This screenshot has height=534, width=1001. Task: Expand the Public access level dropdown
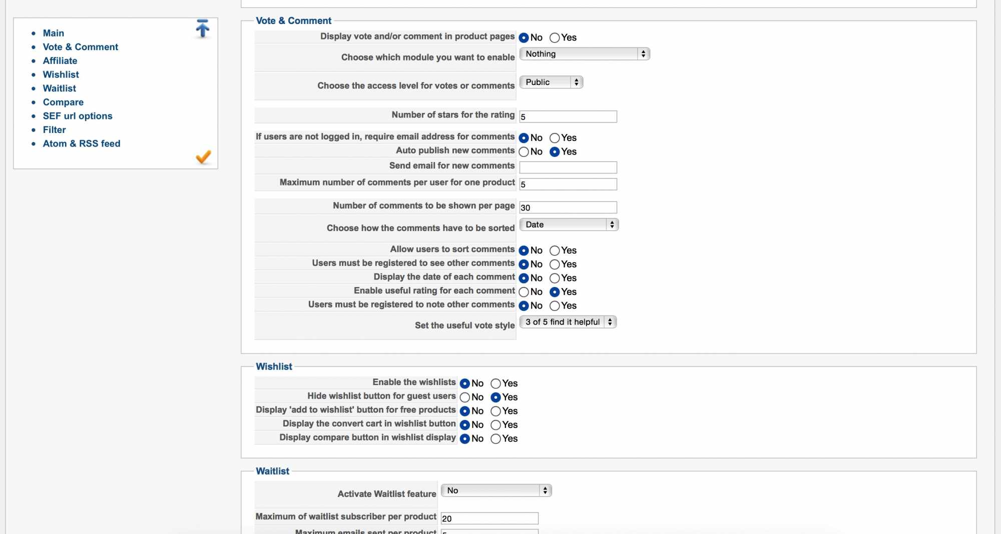tap(551, 82)
